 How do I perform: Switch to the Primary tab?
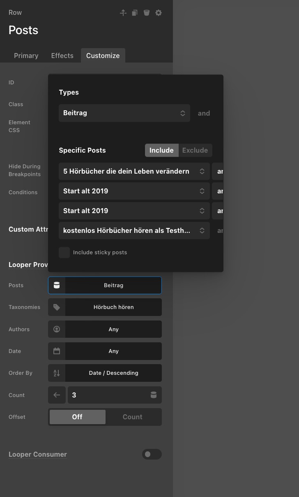26,56
